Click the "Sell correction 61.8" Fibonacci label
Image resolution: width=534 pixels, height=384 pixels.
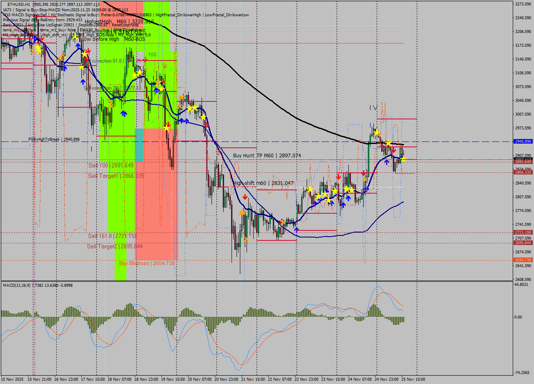pyautogui.click(x=106, y=61)
